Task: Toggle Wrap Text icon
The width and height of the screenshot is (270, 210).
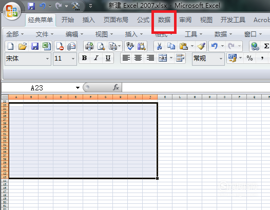Action: coord(180,58)
